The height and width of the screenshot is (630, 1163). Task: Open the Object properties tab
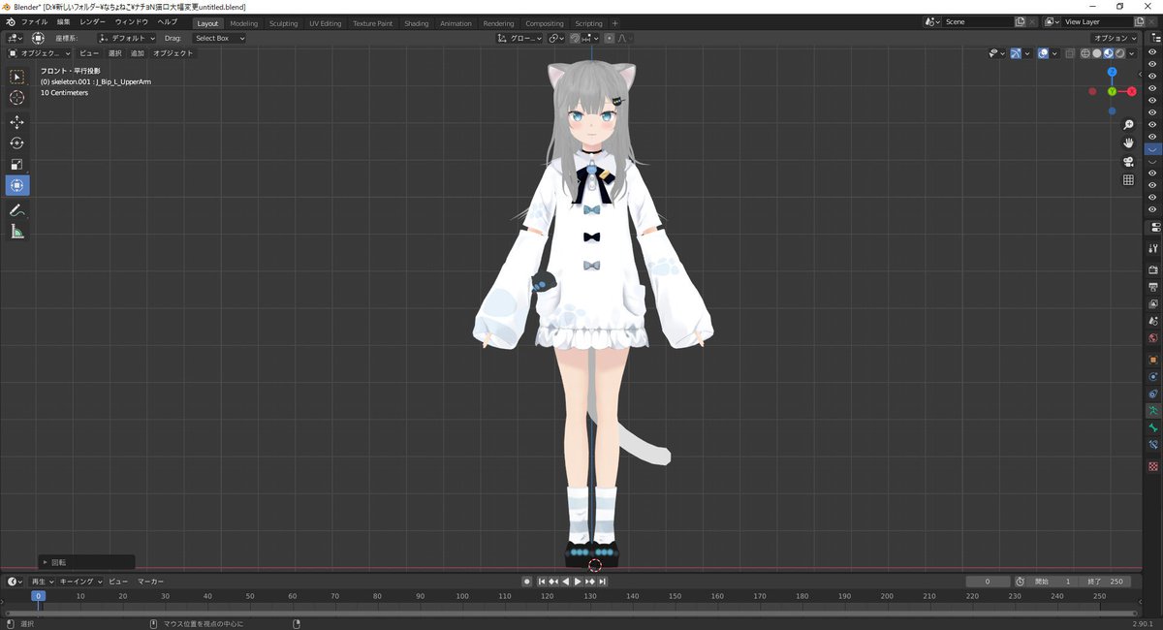pos(1153,360)
